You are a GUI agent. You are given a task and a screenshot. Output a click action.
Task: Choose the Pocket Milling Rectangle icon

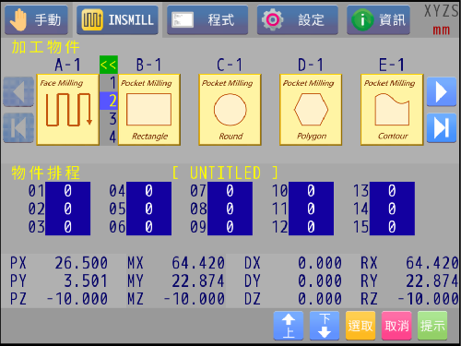(149, 109)
